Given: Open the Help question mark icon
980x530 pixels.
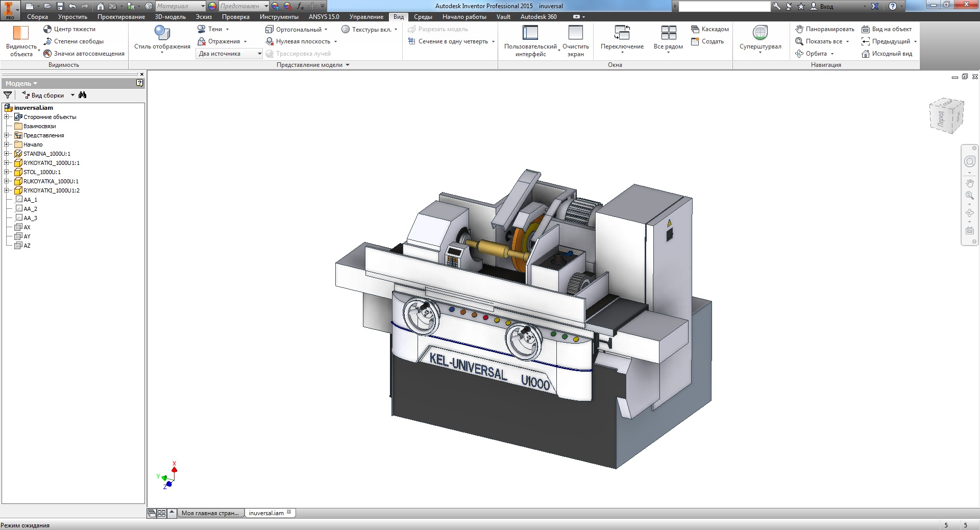Looking at the screenshot, I should (892, 6).
